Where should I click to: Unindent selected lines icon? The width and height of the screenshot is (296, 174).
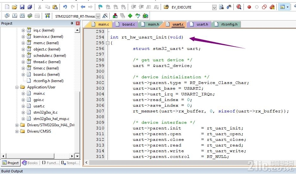click(x=141, y=7)
